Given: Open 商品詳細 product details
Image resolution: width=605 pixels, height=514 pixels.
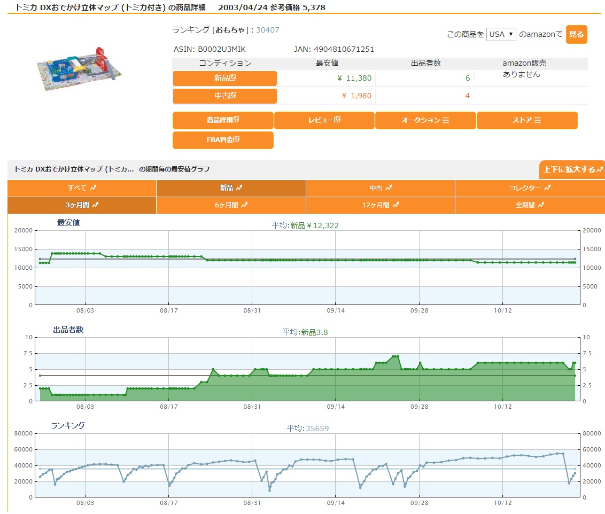Looking at the screenshot, I should point(223,120).
